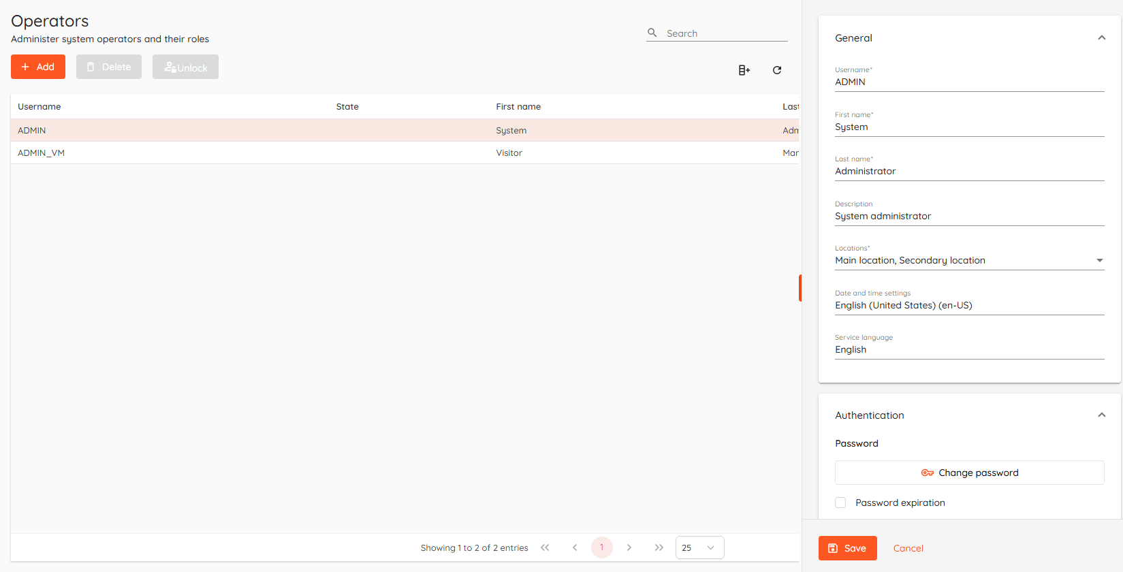The width and height of the screenshot is (1123, 572).
Task: Collapse the General section
Action: click(x=1101, y=38)
